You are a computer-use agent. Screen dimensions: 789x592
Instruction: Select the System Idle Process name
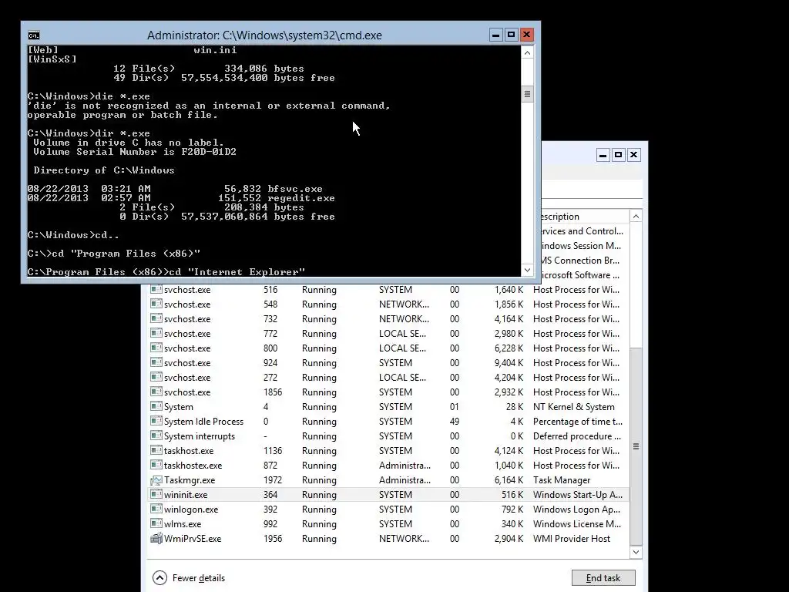[x=203, y=422]
